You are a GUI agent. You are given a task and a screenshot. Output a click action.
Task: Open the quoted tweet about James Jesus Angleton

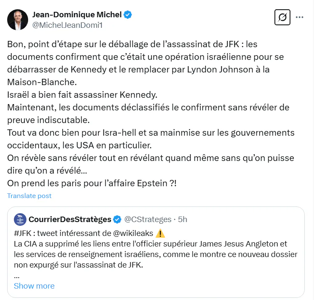156,252
